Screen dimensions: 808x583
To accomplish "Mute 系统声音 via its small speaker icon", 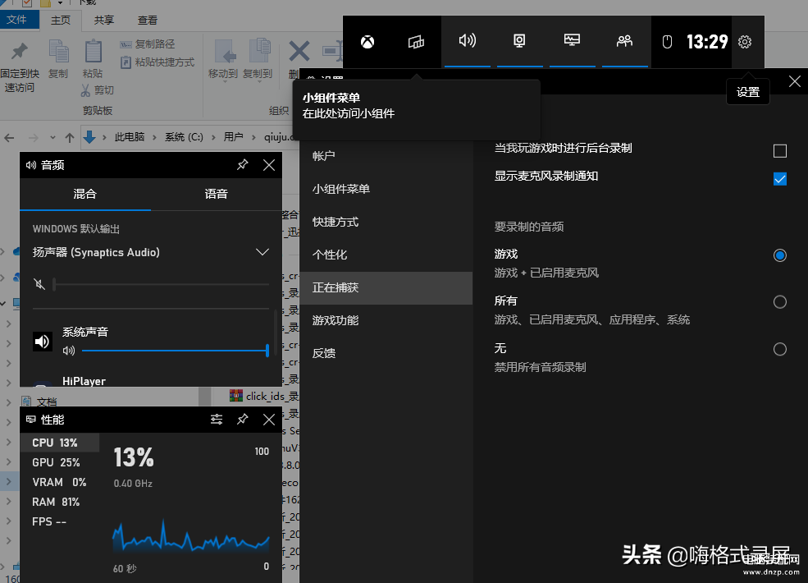I will coord(69,351).
